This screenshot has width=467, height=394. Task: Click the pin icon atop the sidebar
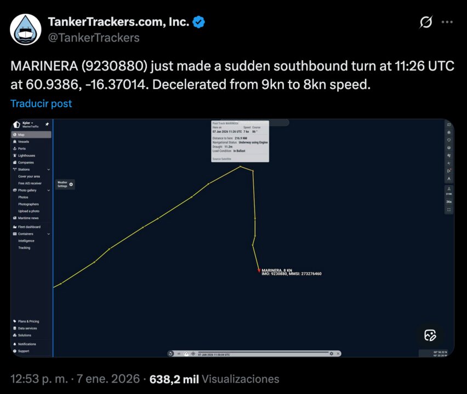click(46, 124)
